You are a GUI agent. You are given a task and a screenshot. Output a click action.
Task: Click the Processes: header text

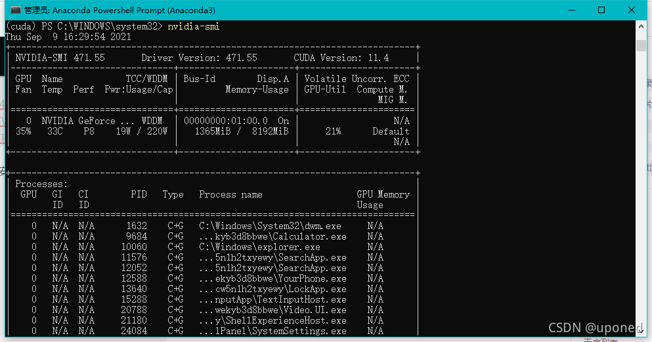[x=41, y=184]
